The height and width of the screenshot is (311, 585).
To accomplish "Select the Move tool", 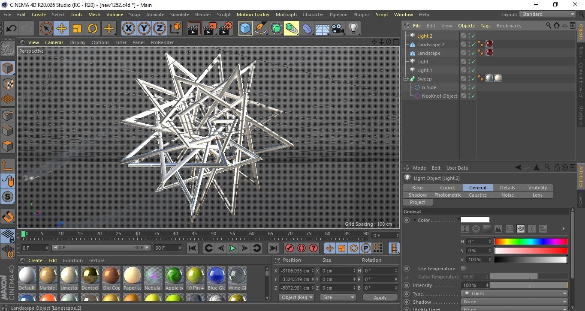I will tap(62, 29).
